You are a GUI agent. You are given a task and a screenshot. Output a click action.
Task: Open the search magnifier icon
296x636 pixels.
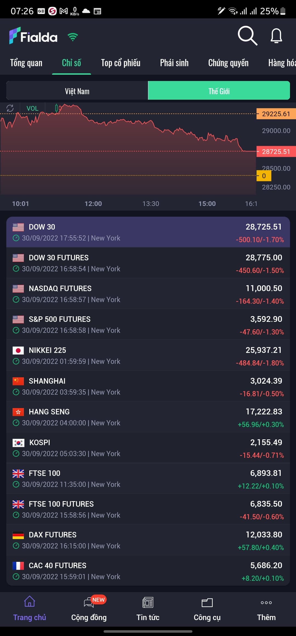247,36
